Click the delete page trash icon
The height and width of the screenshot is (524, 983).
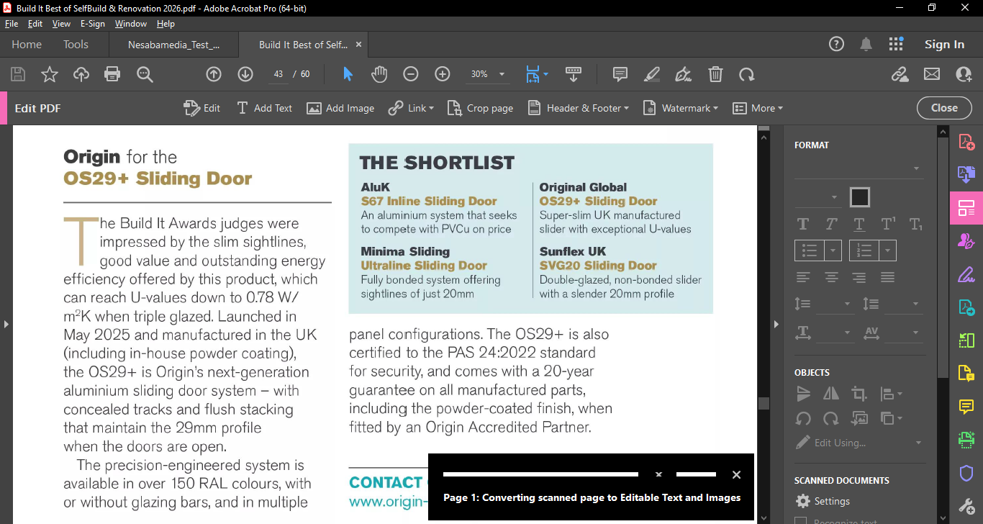715,74
